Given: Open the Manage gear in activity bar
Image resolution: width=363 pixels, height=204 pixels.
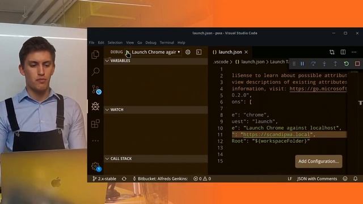Looking at the screenshot, I should (96, 166).
